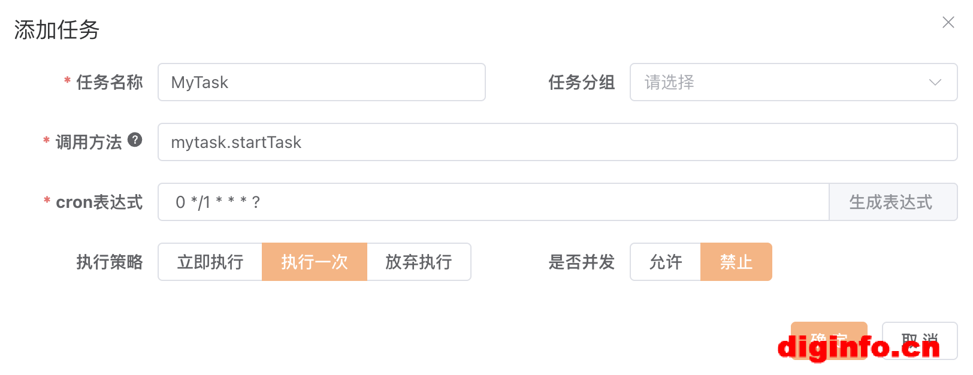Pick the 放弃执行 strategy option

pyautogui.click(x=419, y=262)
